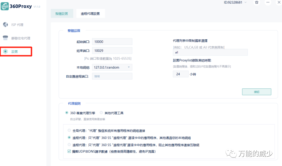This screenshot has width=282, height=166.
Task: Click the 自定義進程端口 input field
Action: (x=112, y=76)
